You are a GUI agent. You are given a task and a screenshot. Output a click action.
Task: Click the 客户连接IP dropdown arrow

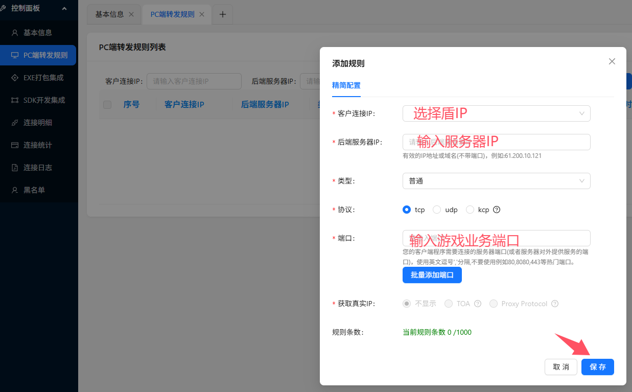582,113
